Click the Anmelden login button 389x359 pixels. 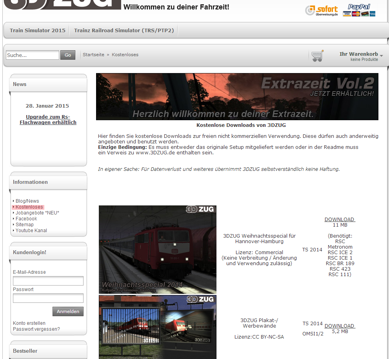[68, 311]
